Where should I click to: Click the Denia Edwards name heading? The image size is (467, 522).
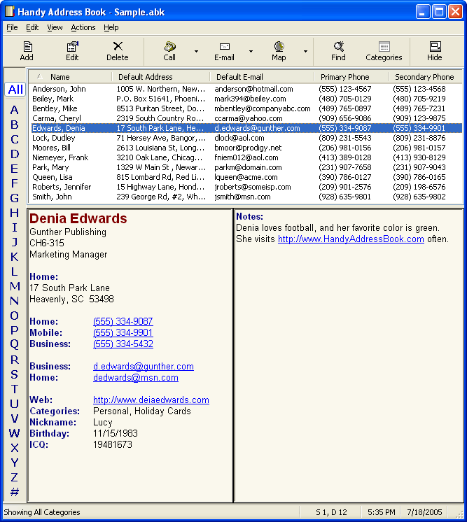coord(78,218)
